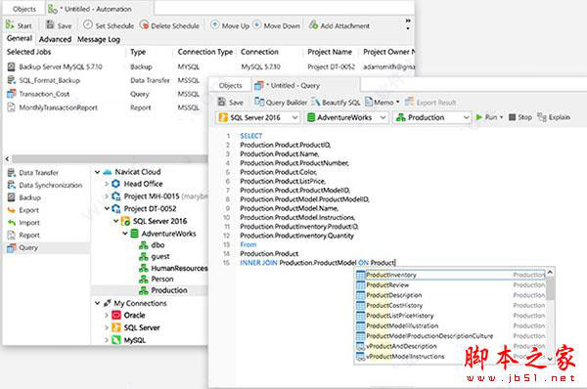Click Save in the Query window toolbar

[231, 102]
